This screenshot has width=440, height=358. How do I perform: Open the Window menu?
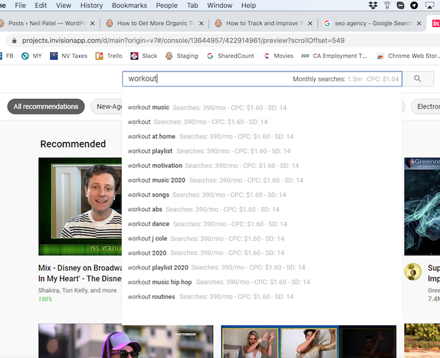220,5
